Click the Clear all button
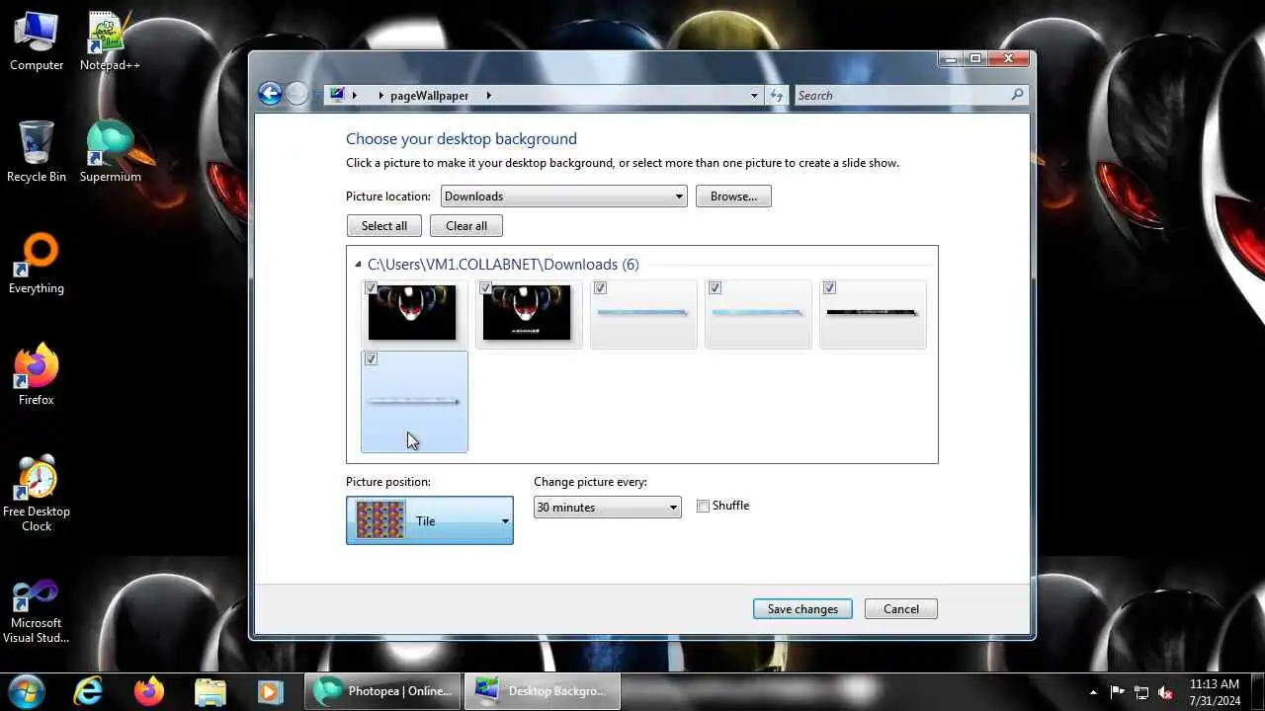 (466, 226)
